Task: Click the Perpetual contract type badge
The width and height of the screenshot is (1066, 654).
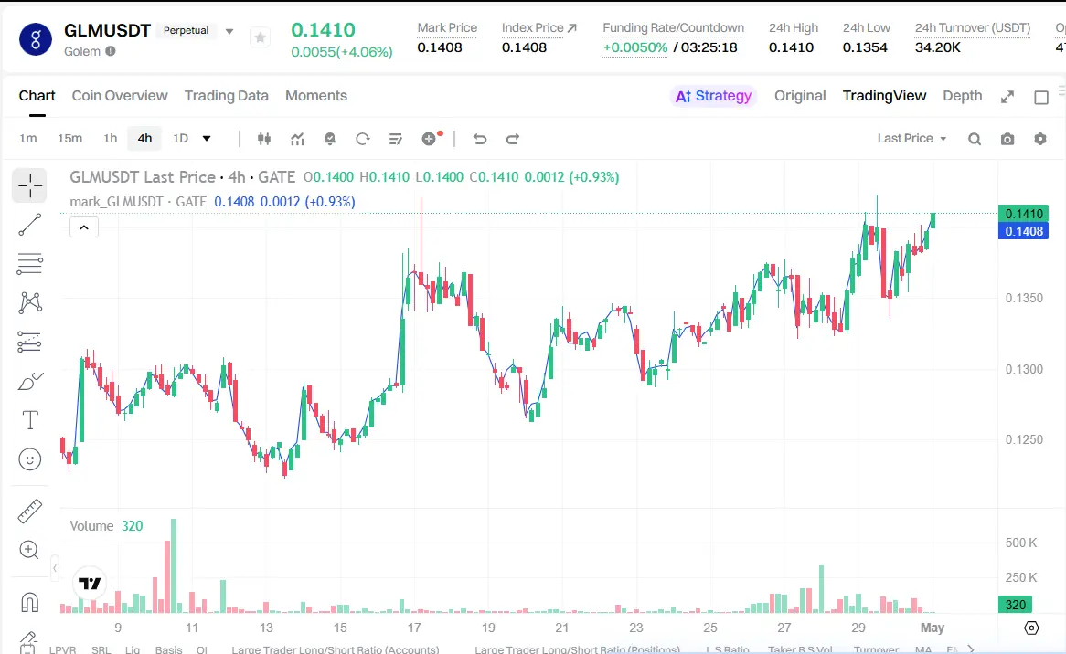Action: tap(186, 30)
